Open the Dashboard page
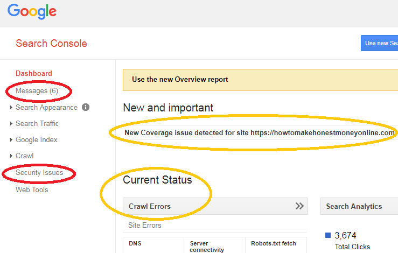 (34, 73)
